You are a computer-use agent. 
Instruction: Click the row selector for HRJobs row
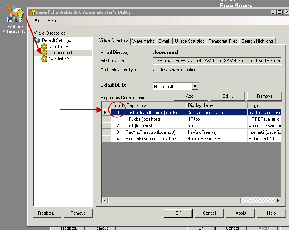(106, 119)
